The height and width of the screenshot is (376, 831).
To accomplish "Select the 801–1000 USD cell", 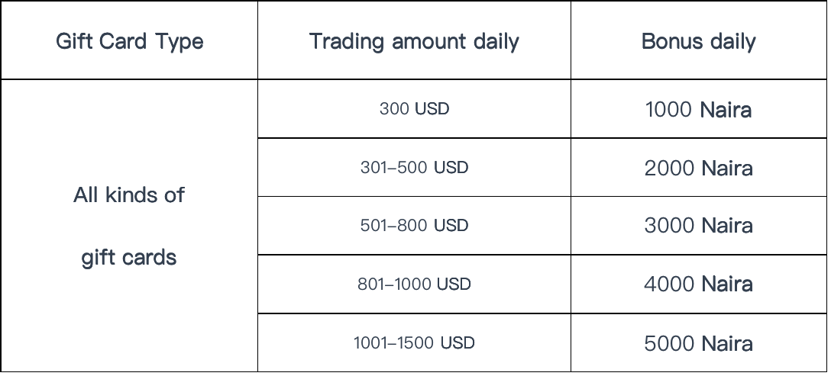I will coord(414,284).
